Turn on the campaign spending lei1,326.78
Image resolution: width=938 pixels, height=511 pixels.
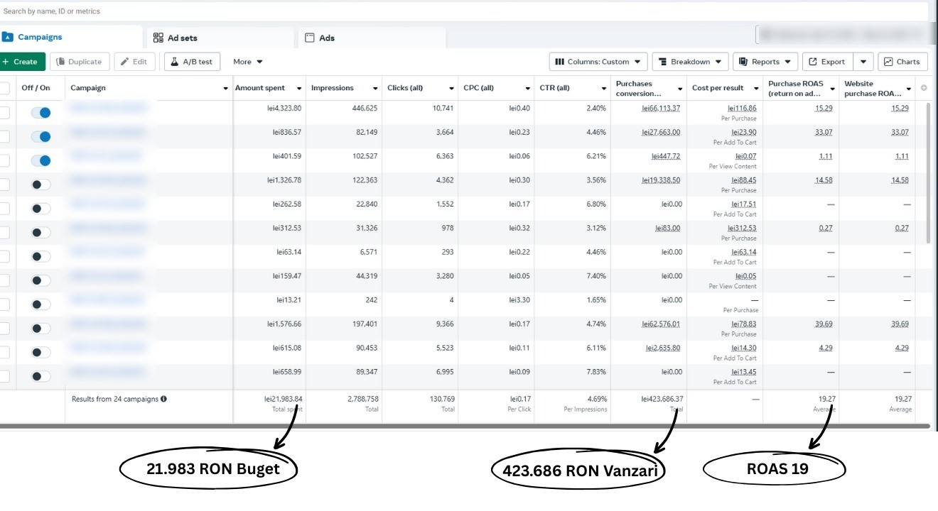click(41, 185)
